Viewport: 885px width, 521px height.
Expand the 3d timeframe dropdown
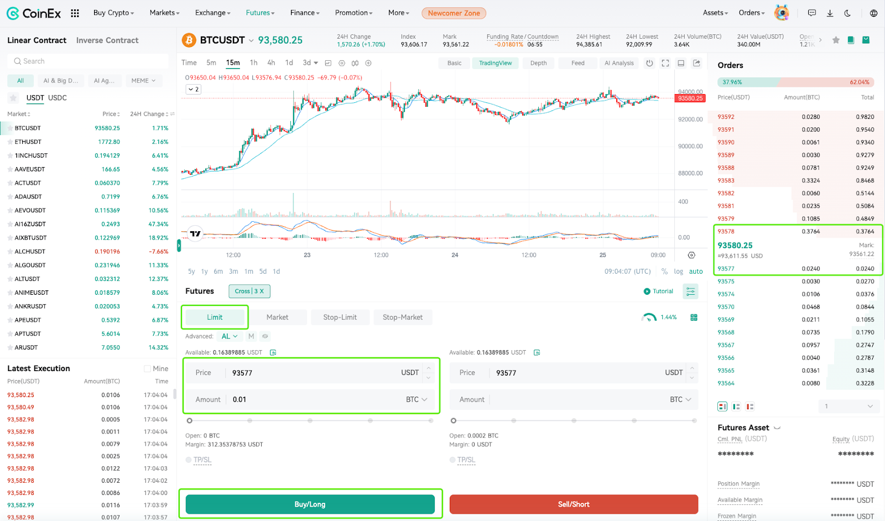(x=316, y=63)
